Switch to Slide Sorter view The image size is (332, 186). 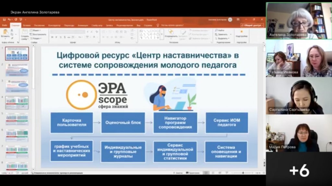[x=213, y=173]
